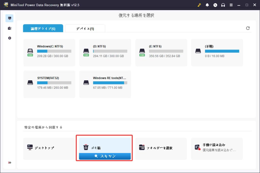
Task: Click the recycle bin icon
Action: click(x=86, y=147)
